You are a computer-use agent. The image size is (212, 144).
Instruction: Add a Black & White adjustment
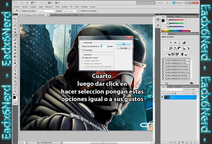point(179,48)
